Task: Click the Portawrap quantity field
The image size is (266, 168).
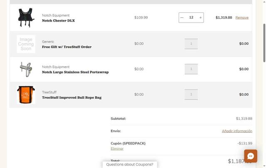Action: point(191,69)
